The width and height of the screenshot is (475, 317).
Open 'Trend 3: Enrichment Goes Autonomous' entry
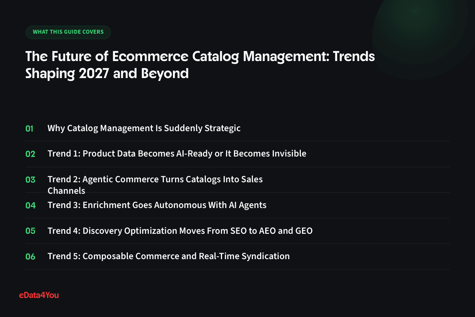point(157,205)
